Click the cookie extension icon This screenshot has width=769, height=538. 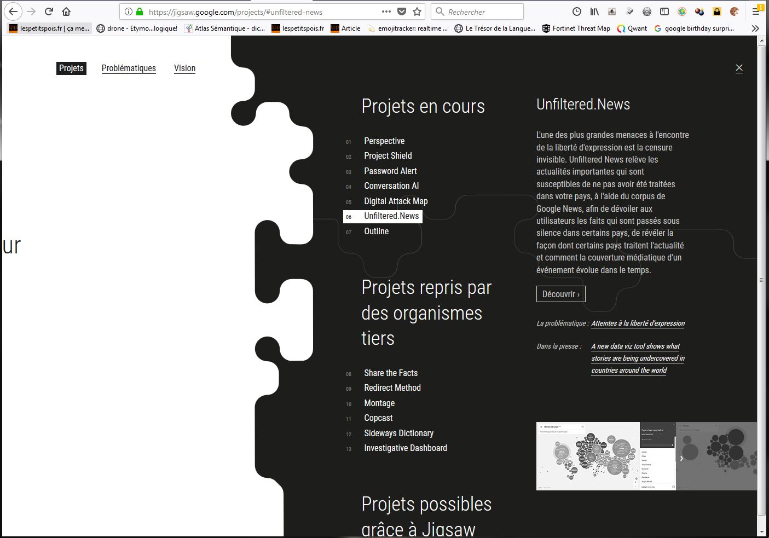point(735,11)
